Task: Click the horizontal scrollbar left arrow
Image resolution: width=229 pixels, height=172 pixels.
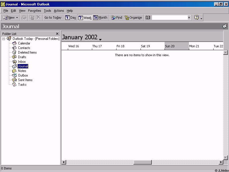Action: click(x=64, y=162)
